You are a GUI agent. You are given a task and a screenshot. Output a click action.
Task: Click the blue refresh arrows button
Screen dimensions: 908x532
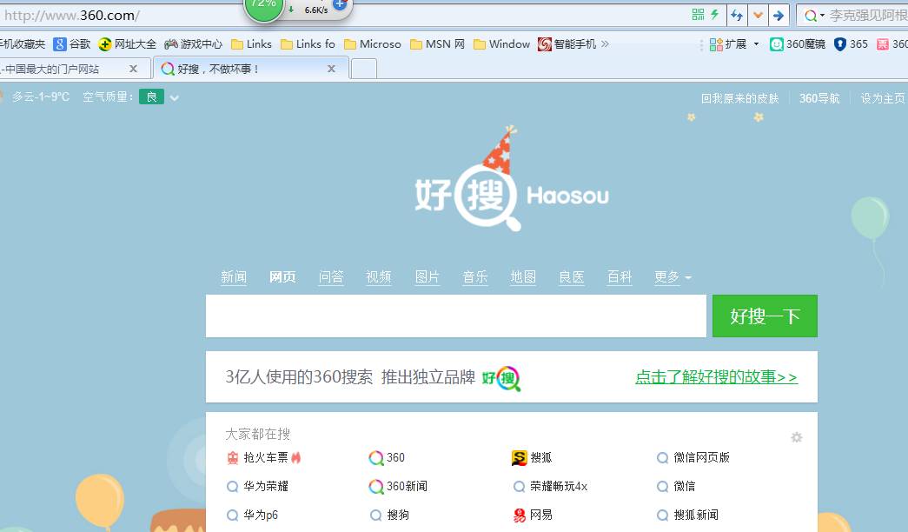click(737, 15)
